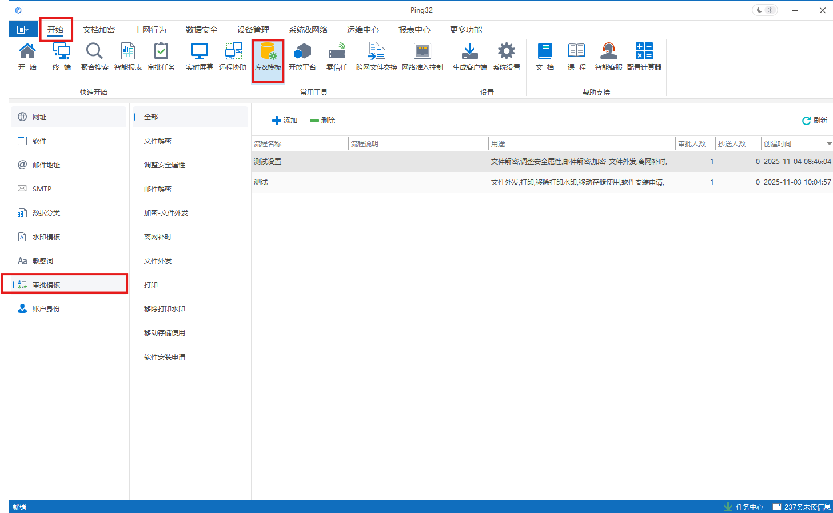The image size is (833, 513).
Task: Open the 审批任务 tool
Action: click(x=161, y=55)
